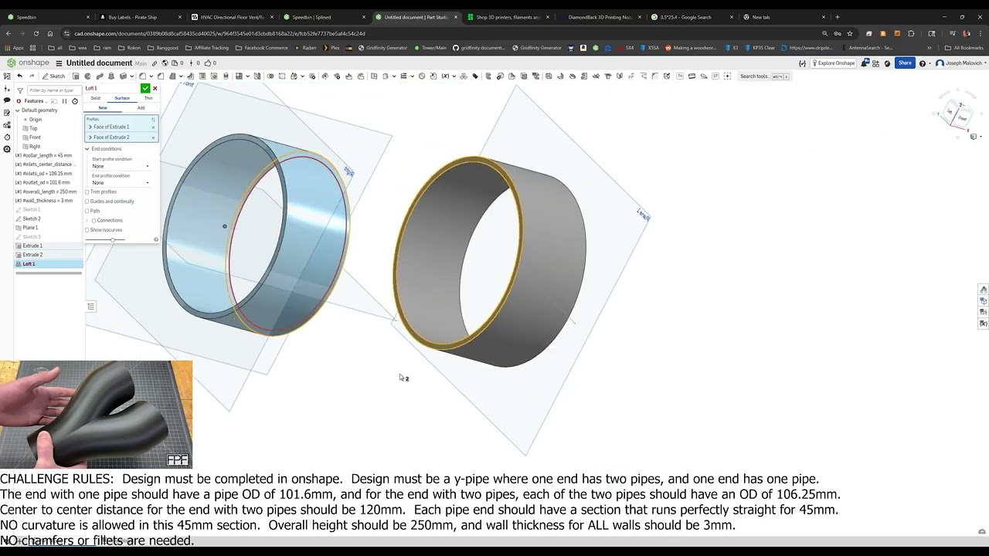Click the Insert feature plus icon in left sidebar

point(7,89)
